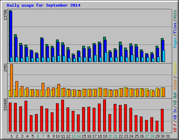Screen dimensions: 179x140
Task: Select the red kB bar for day 14
Action: (x=78, y=123)
